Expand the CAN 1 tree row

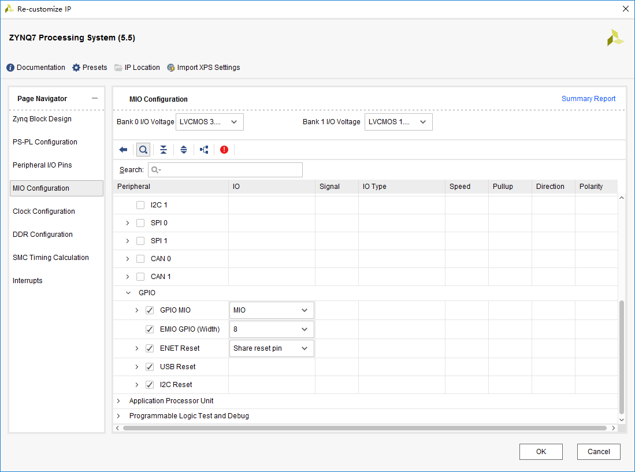pos(128,277)
